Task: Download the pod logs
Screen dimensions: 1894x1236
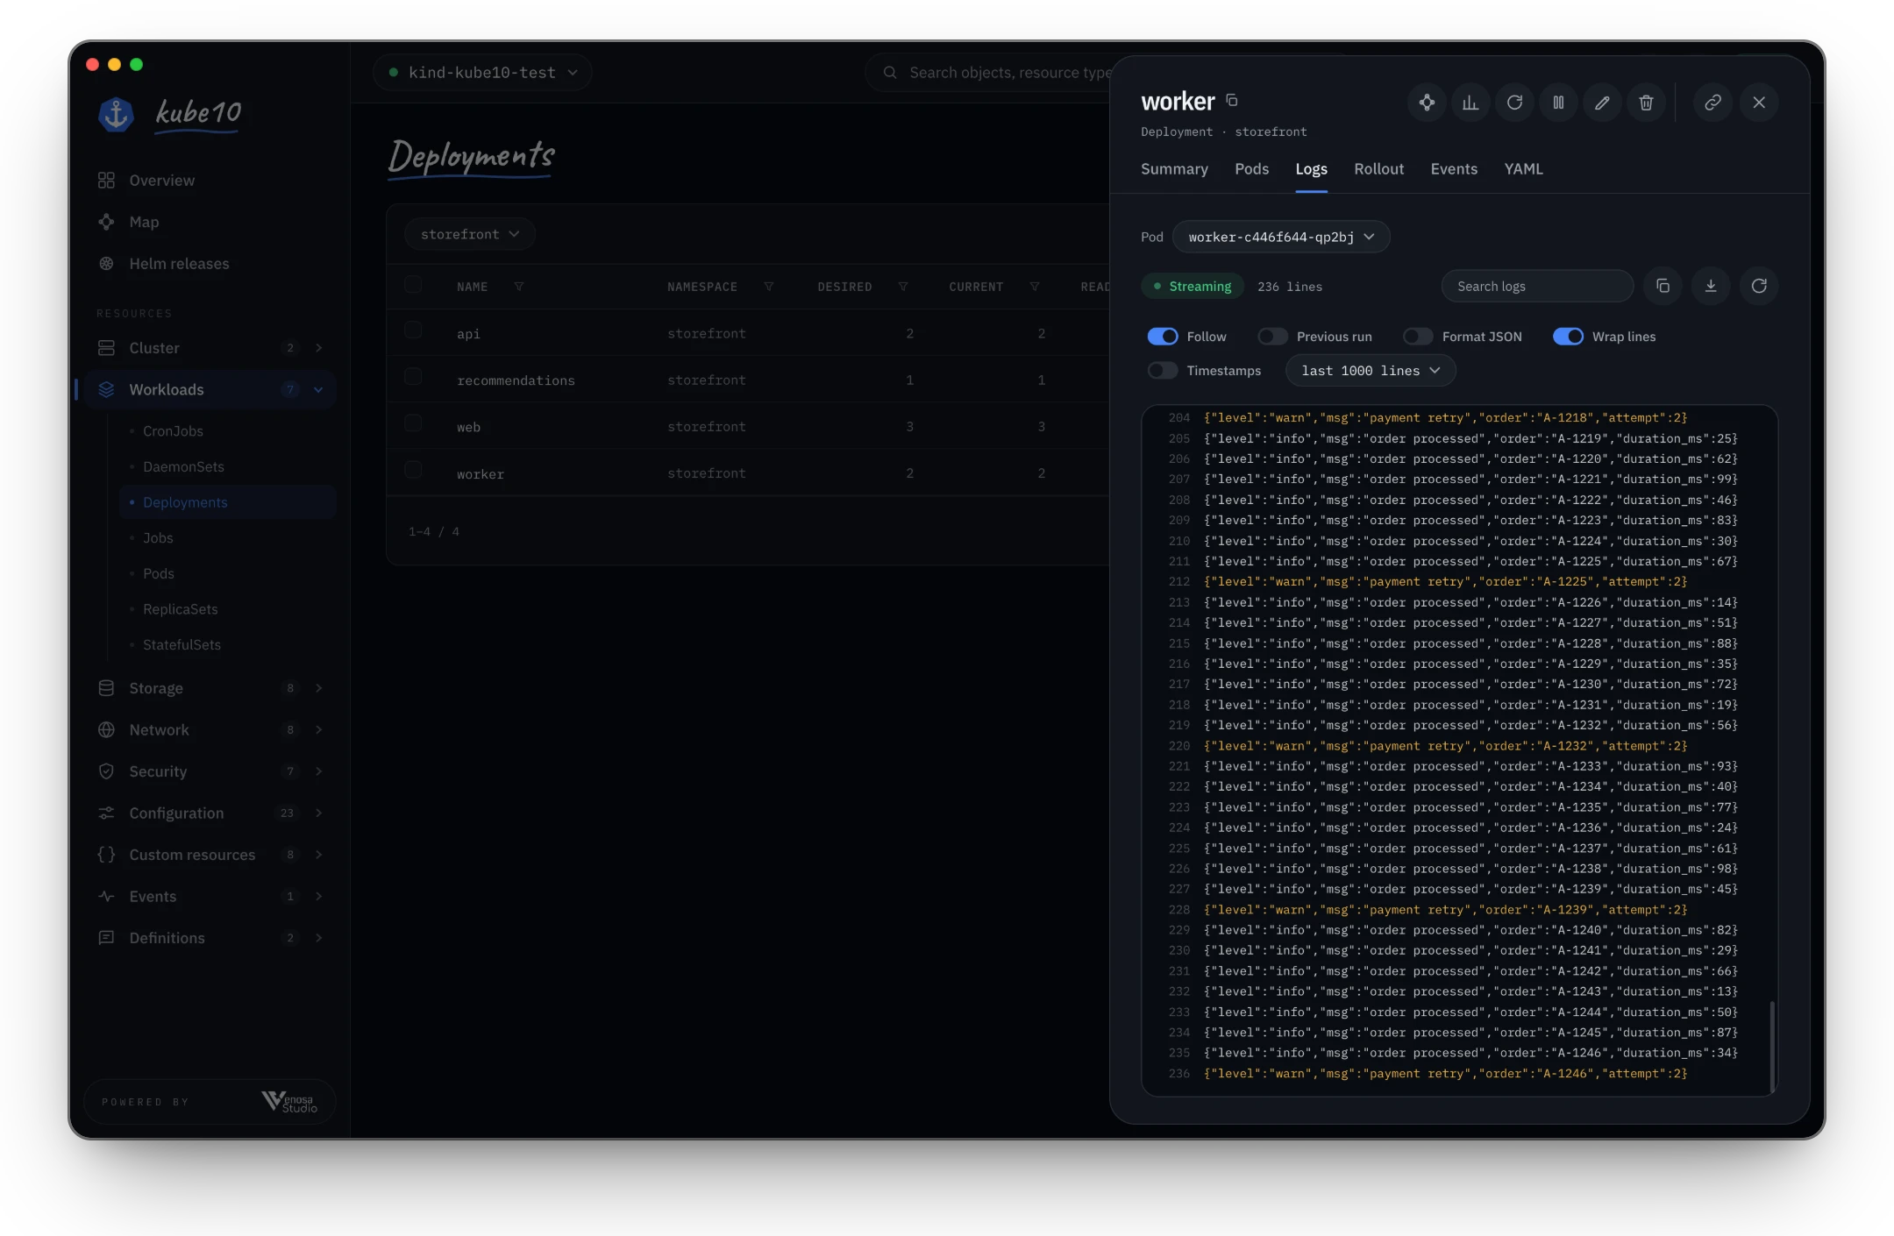Action: tap(1711, 286)
